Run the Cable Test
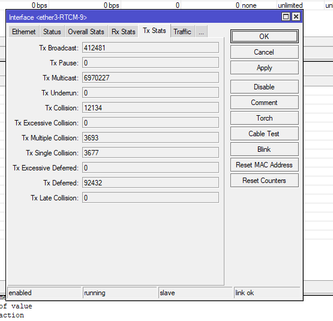333x321 pixels. pos(265,134)
